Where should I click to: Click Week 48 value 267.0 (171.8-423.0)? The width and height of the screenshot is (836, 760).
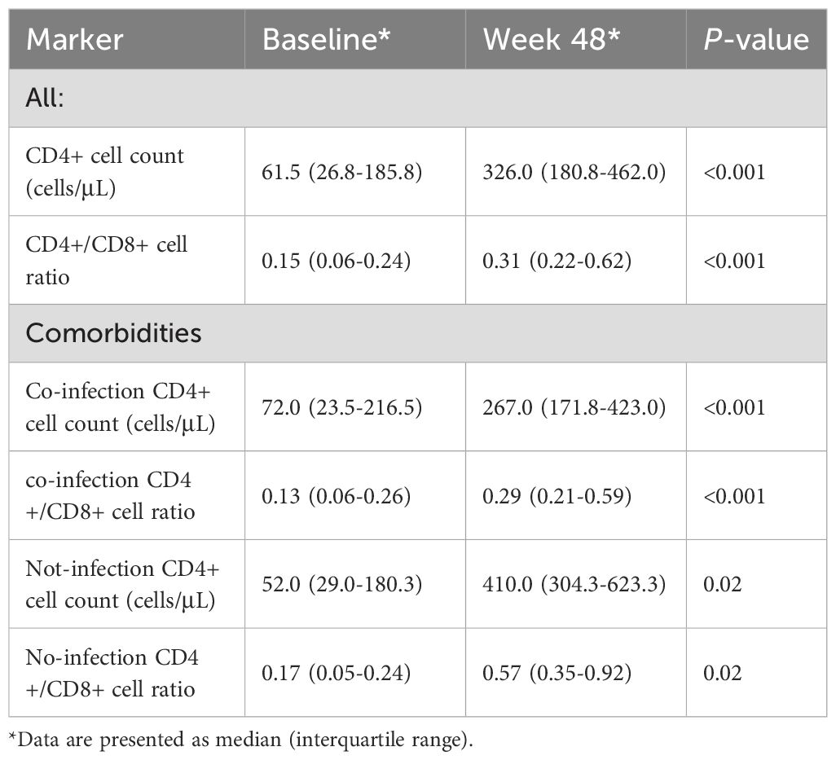tap(574, 407)
